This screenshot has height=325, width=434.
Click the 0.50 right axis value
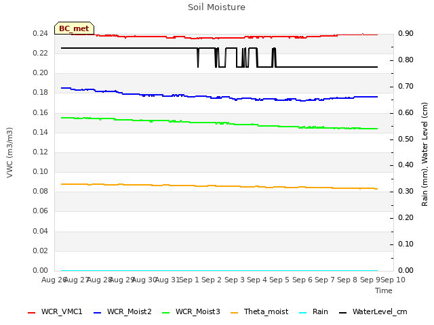[x=406, y=139]
